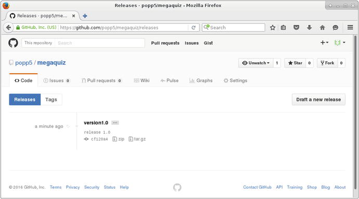The width and height of the screenshot is (359, 199).
Task: Click the 'a minute ago' timestamp
Action: pyautogui.click(x=49, y=126)
